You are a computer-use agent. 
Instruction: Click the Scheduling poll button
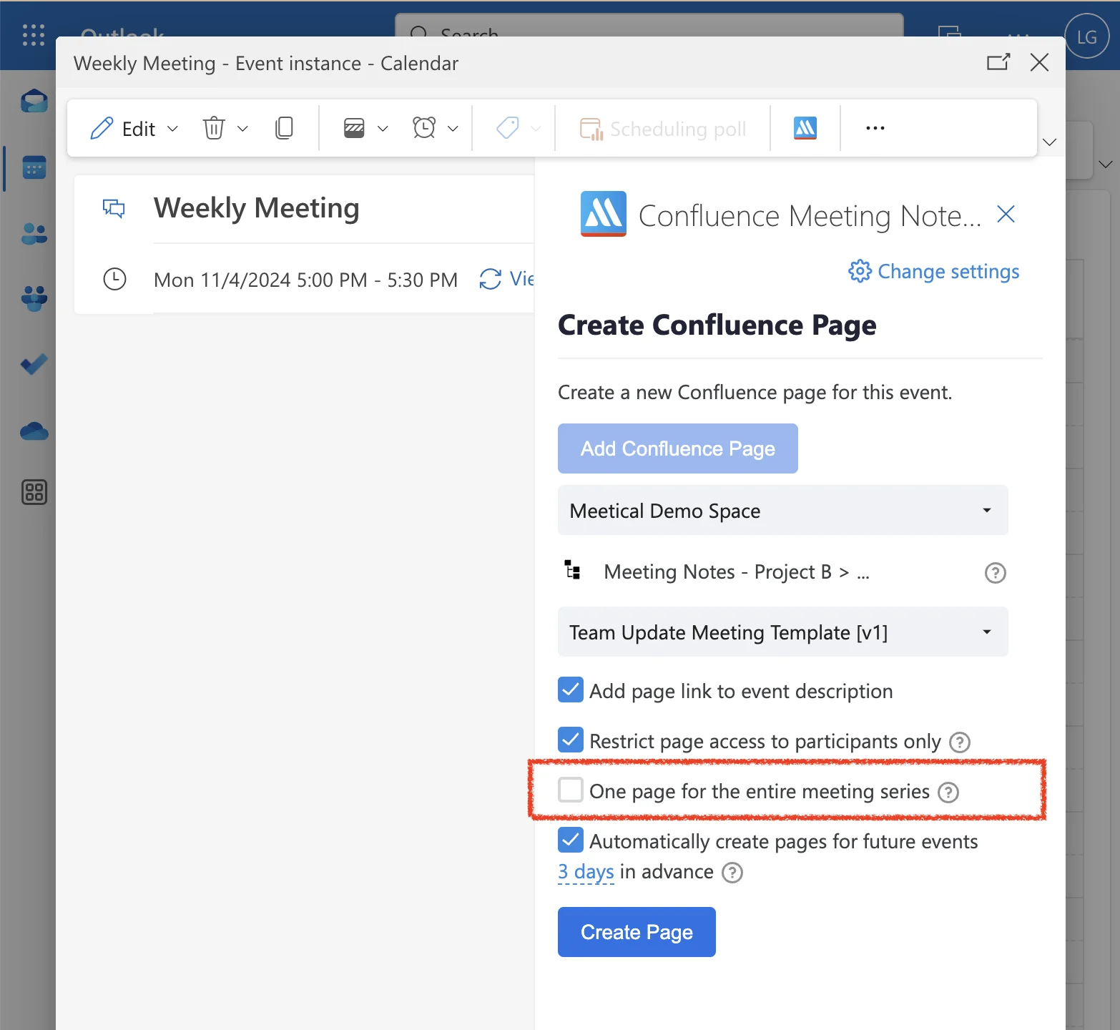point(662,129)
